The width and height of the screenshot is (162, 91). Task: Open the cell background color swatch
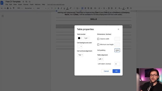pyautogui.click(x=79, y=47)
